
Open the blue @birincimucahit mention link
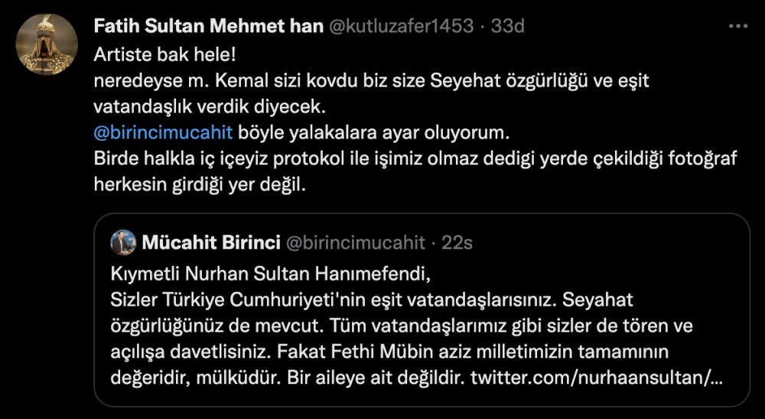point(161,132)
